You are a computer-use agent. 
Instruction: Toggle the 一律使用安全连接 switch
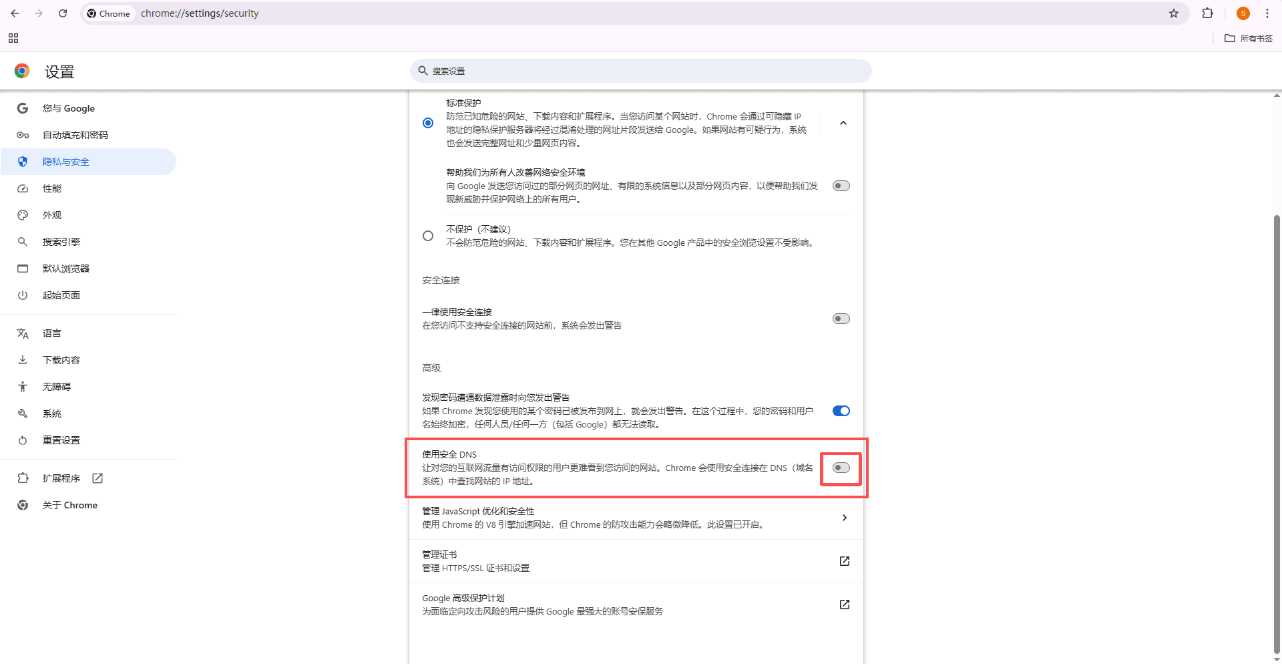click(841, 319)
